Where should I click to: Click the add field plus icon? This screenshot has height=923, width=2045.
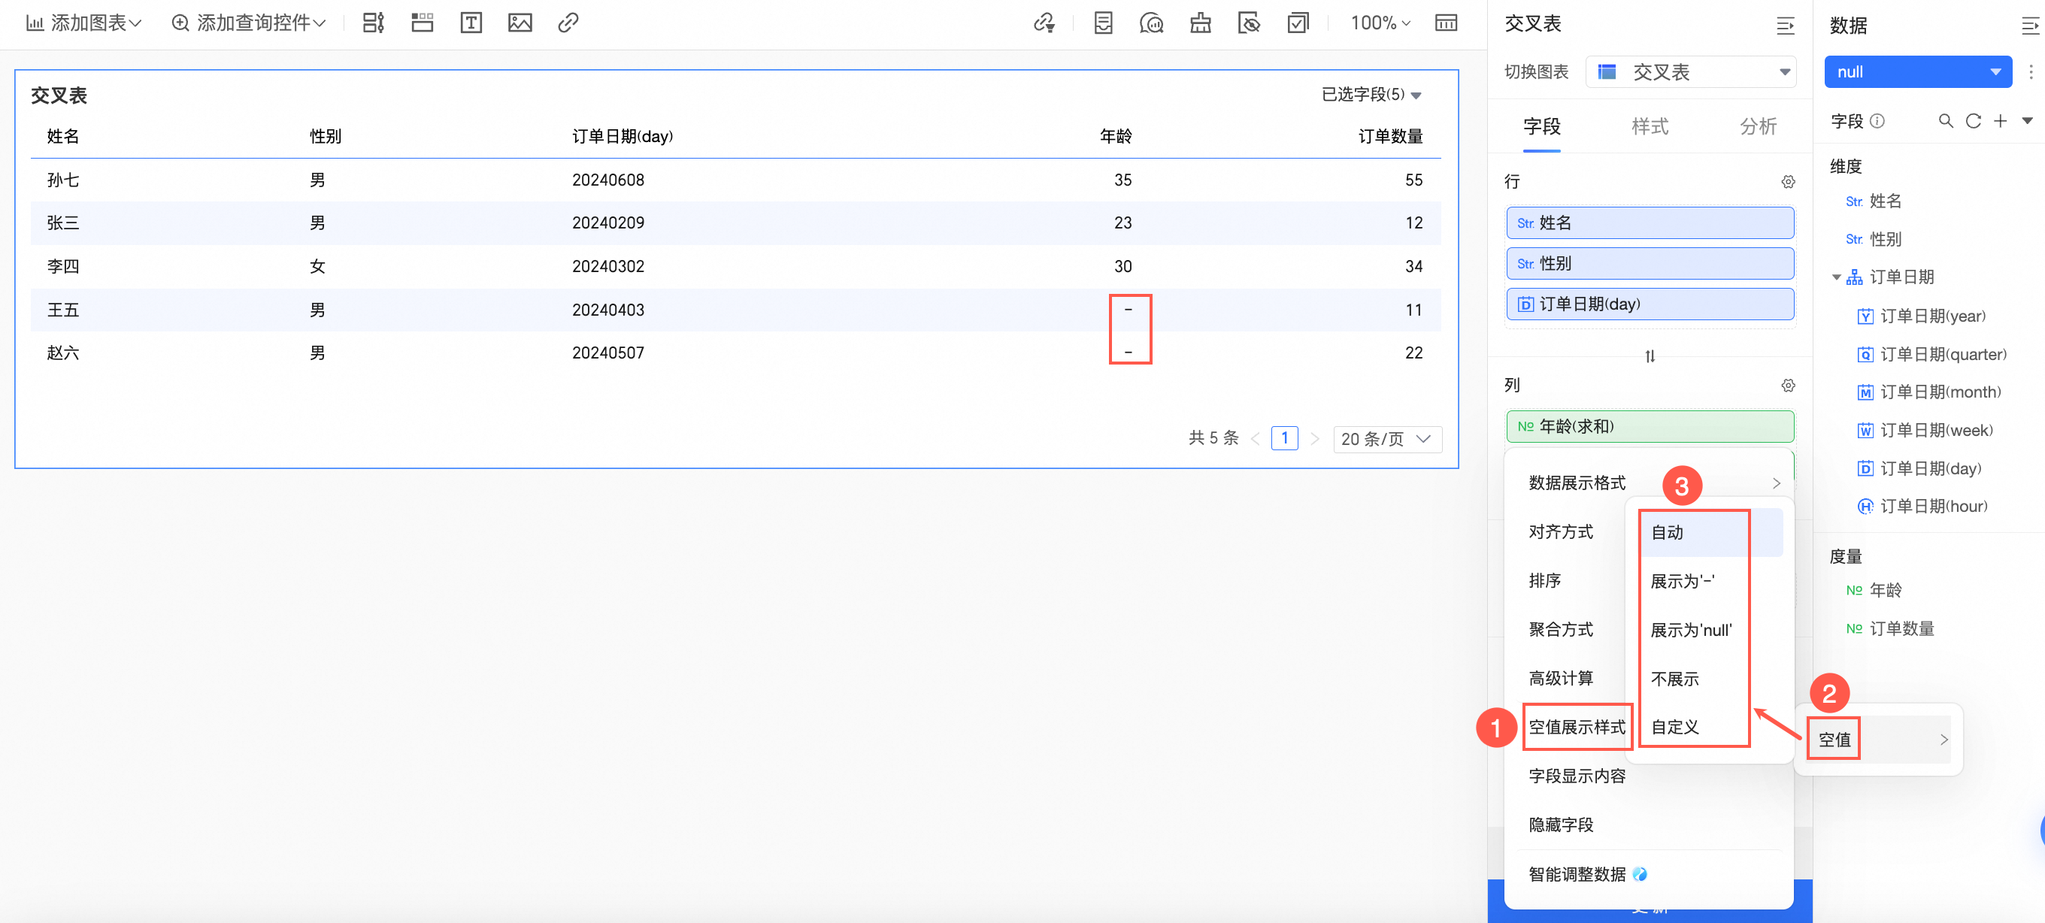pyautogui.click(x=2000, y=120)
